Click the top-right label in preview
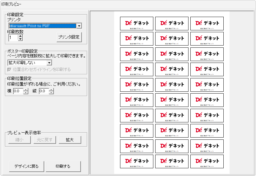256x176 pixels. pos(207,24)
